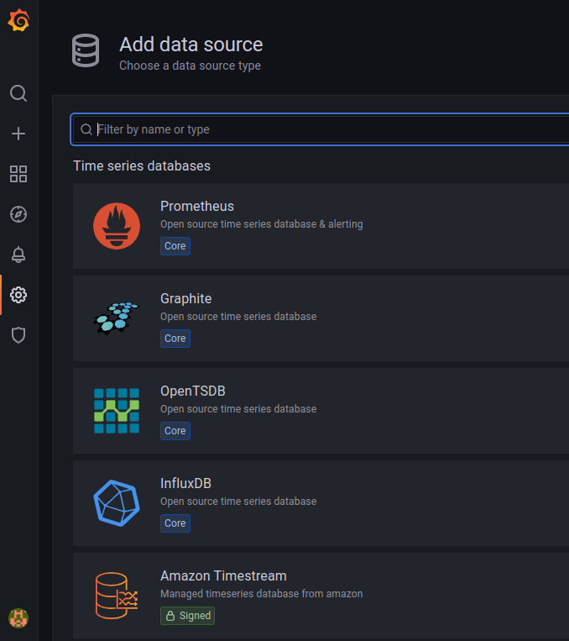Image resolution: width=569 pixels, height=641 pixels.
Task: Click the Core badge under OpenTSDB
Action: [x=175, y=431]
